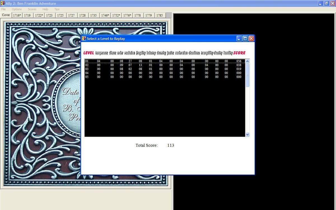Viewport: 336px width, 210px height.
Task: Click the tranquility column header
Action: coord(207,53)
